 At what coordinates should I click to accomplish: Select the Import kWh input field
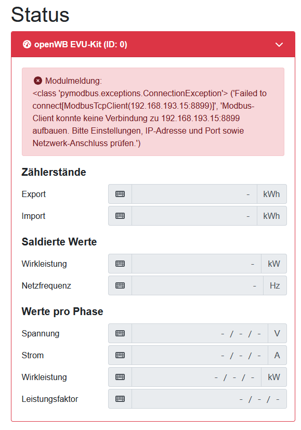(194, 216)
